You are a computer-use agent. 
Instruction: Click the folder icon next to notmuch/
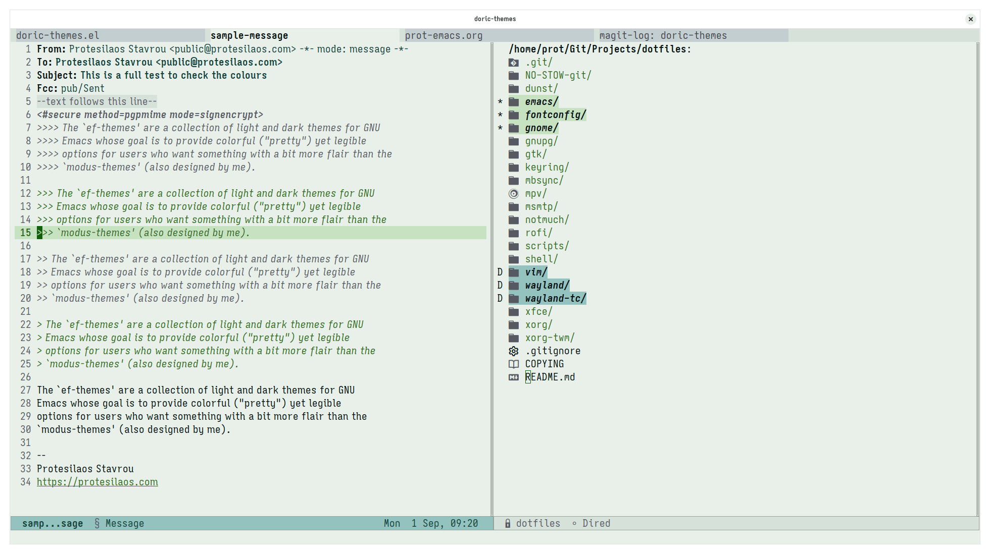(x=513, y=220)
